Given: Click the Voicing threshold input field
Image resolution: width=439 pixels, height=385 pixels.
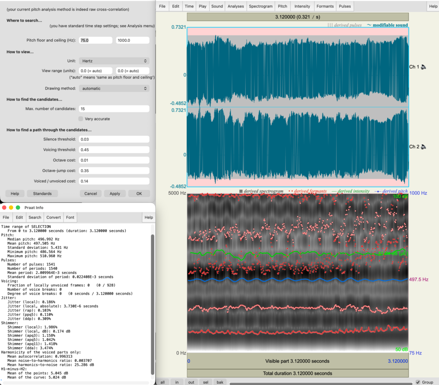Looking at the screenshot, I should pos(114,150).
